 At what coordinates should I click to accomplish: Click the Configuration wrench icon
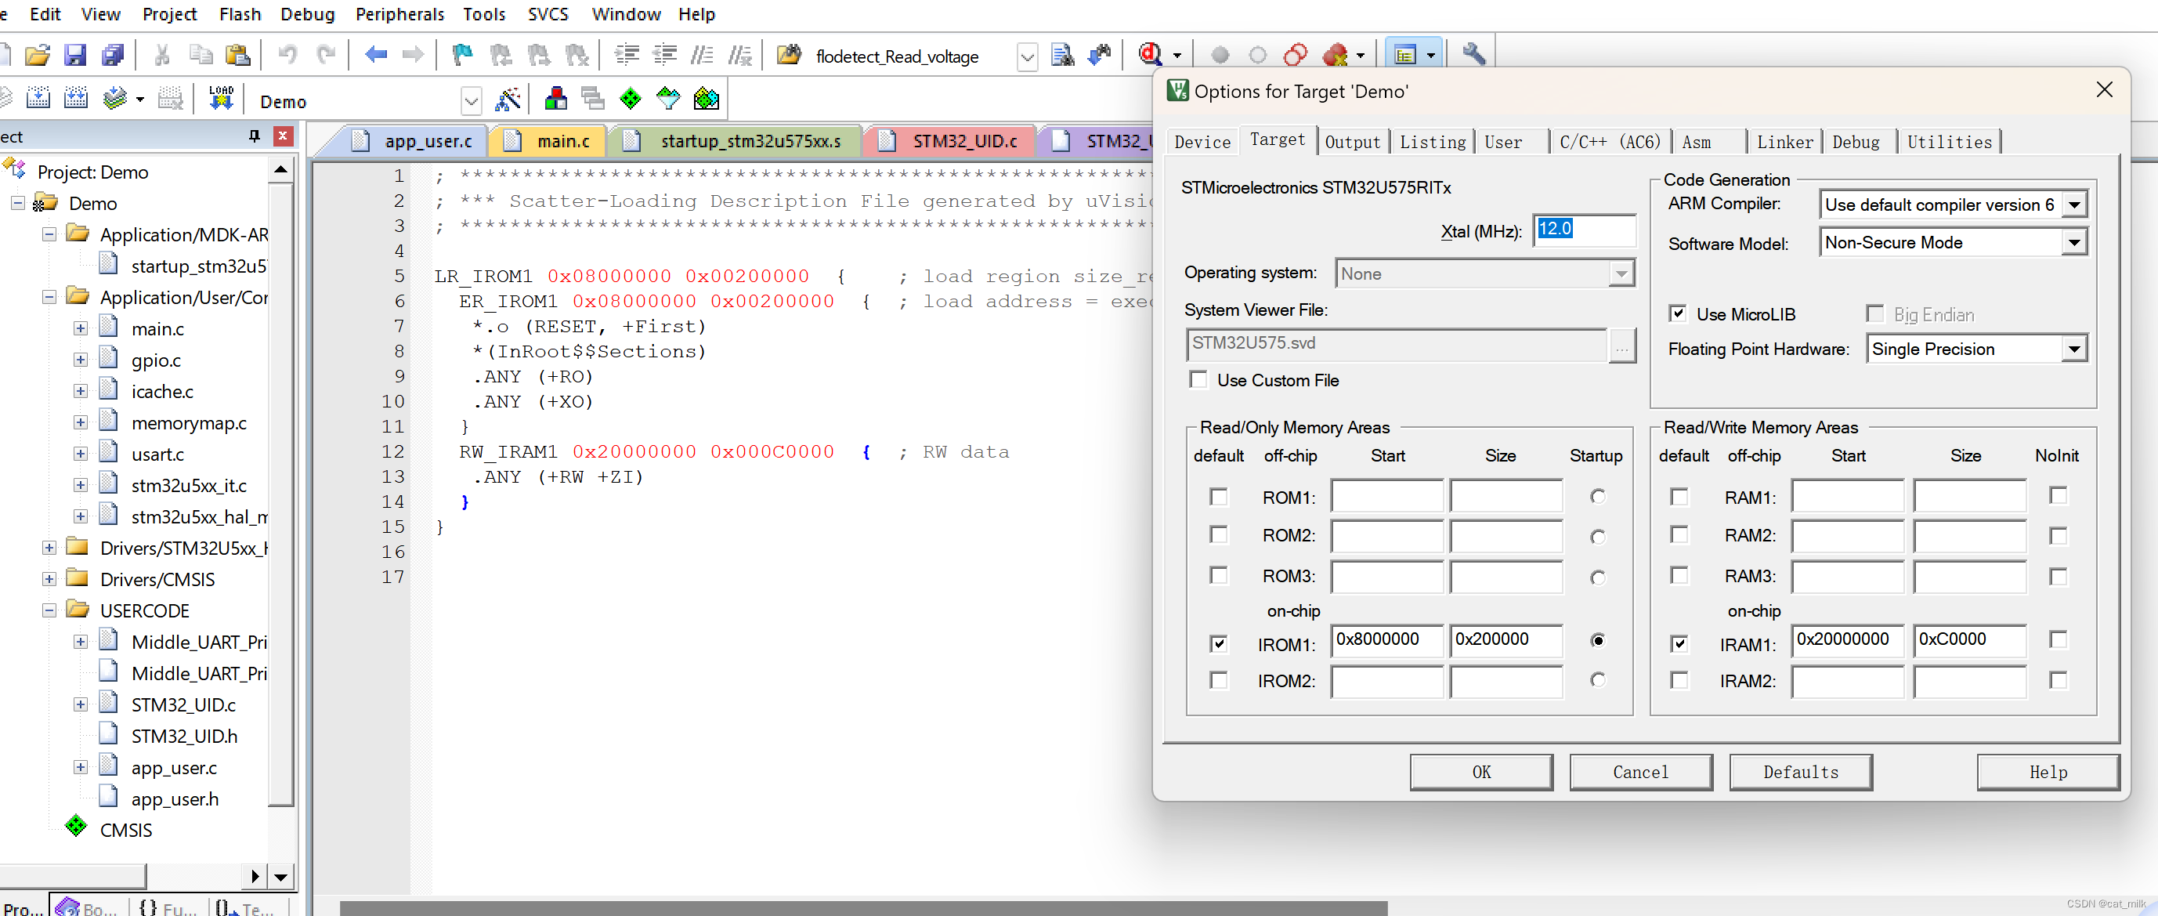[x=1473, y=56]
